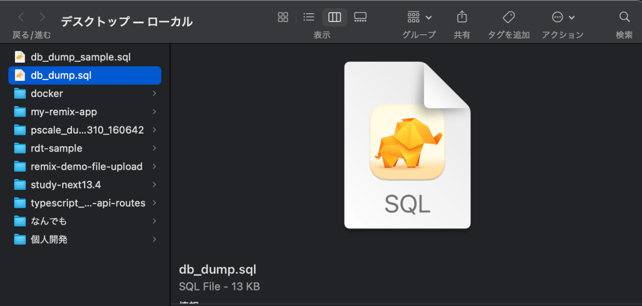Click the pscale_du...310_160642 folder icon
The image size is (642, 306).
click(20, 130)
